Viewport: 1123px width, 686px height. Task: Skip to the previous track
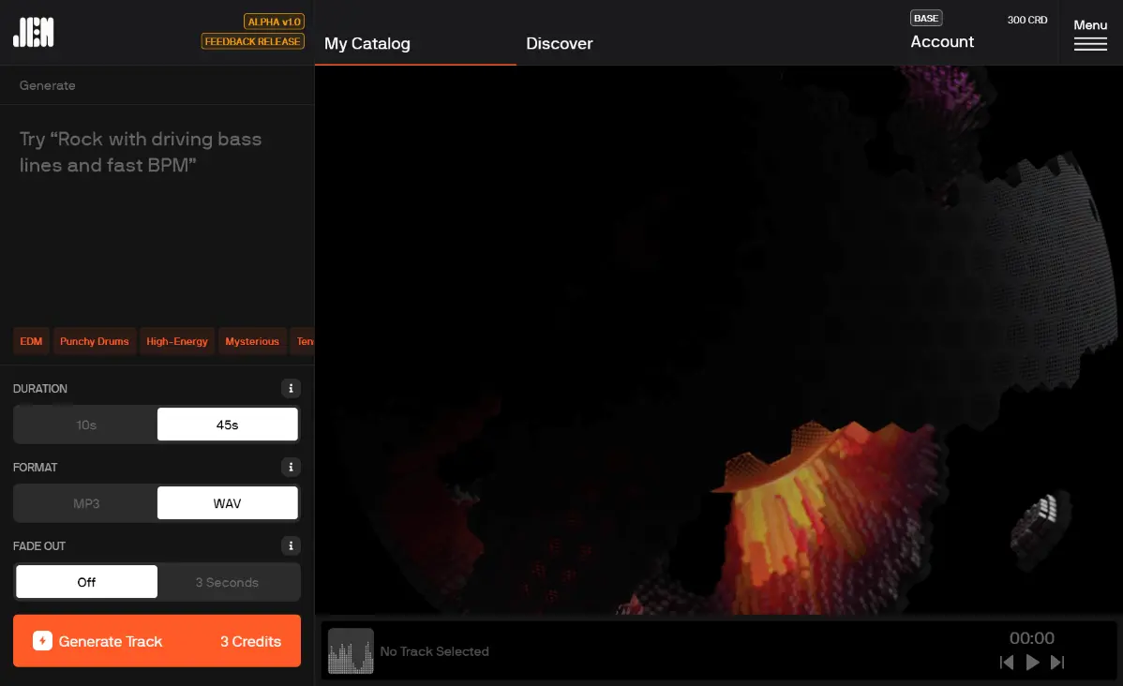(1007, 663)
